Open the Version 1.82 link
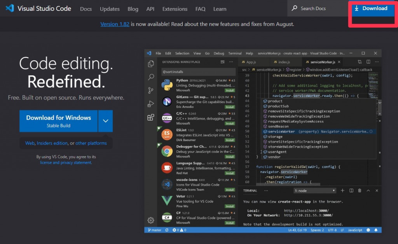This screenshot has width=398, height=244. tap(115, 24)
